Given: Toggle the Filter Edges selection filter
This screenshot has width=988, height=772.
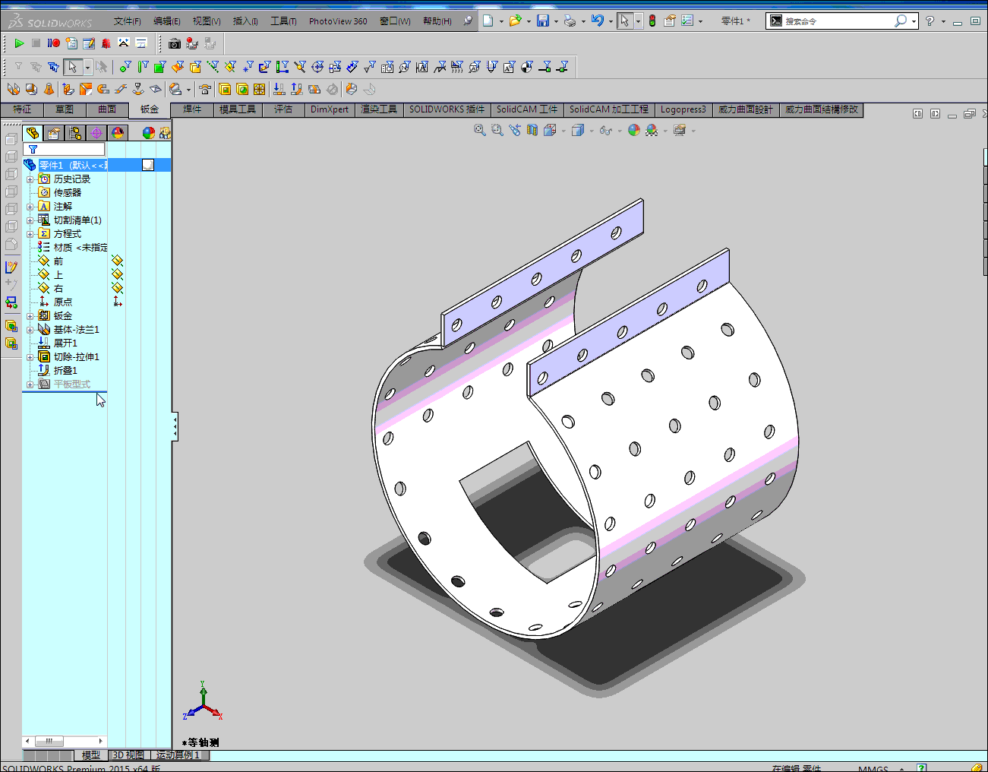Looking at the screenshot, I should (x=143, y=67).
